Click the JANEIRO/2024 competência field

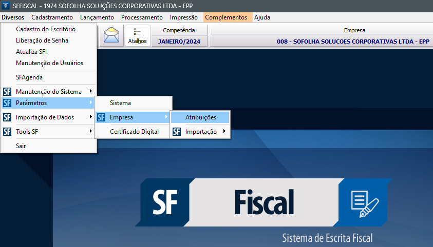pyautogui.click(x=179, y=42)
